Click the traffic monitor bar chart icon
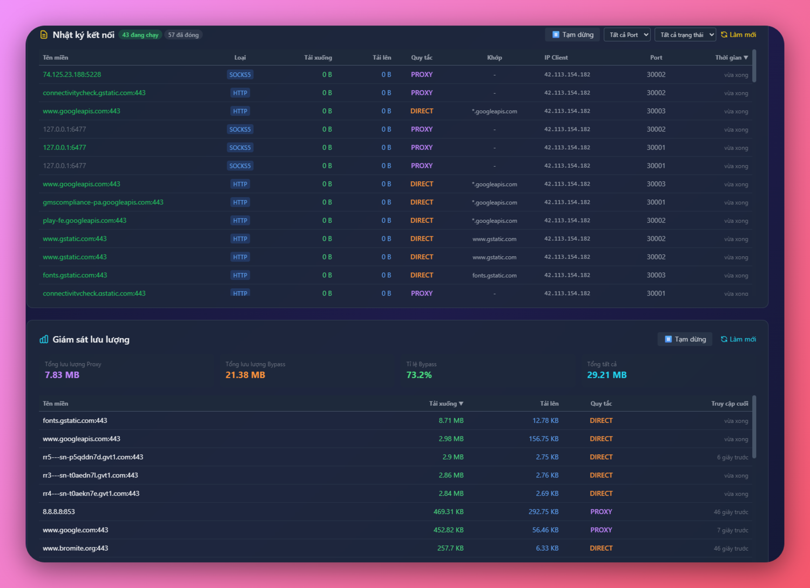Screen dimensions: 810x588 [44, 339]
